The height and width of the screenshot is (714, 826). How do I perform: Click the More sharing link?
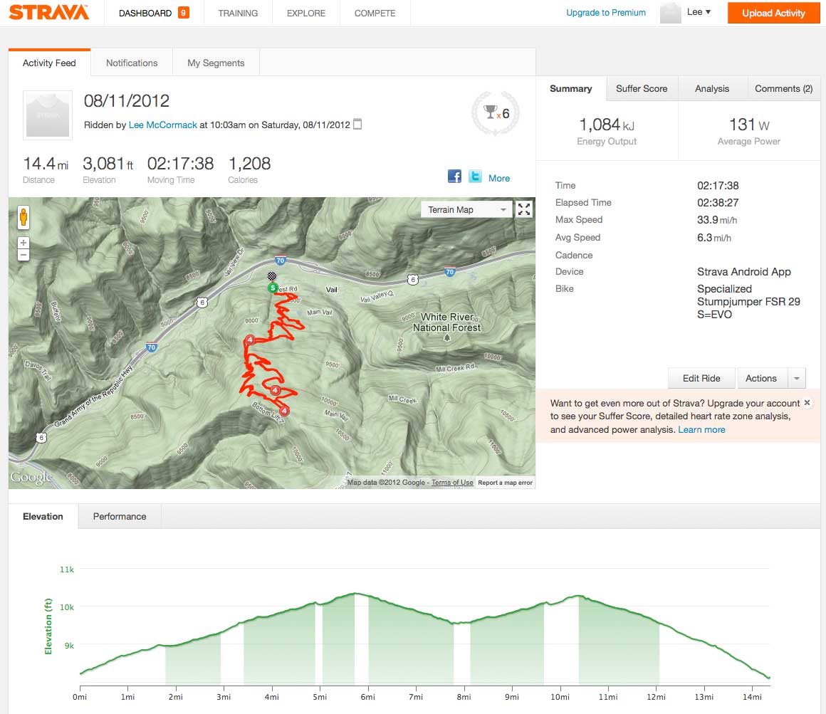click(499, 178)
